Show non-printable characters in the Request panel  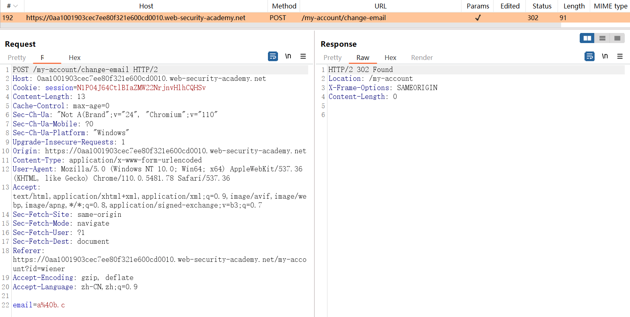coord(288,56)
